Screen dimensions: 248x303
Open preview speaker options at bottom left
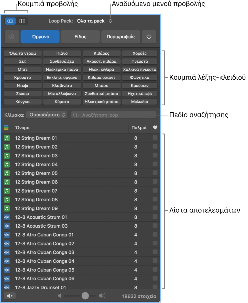(10, 296)
